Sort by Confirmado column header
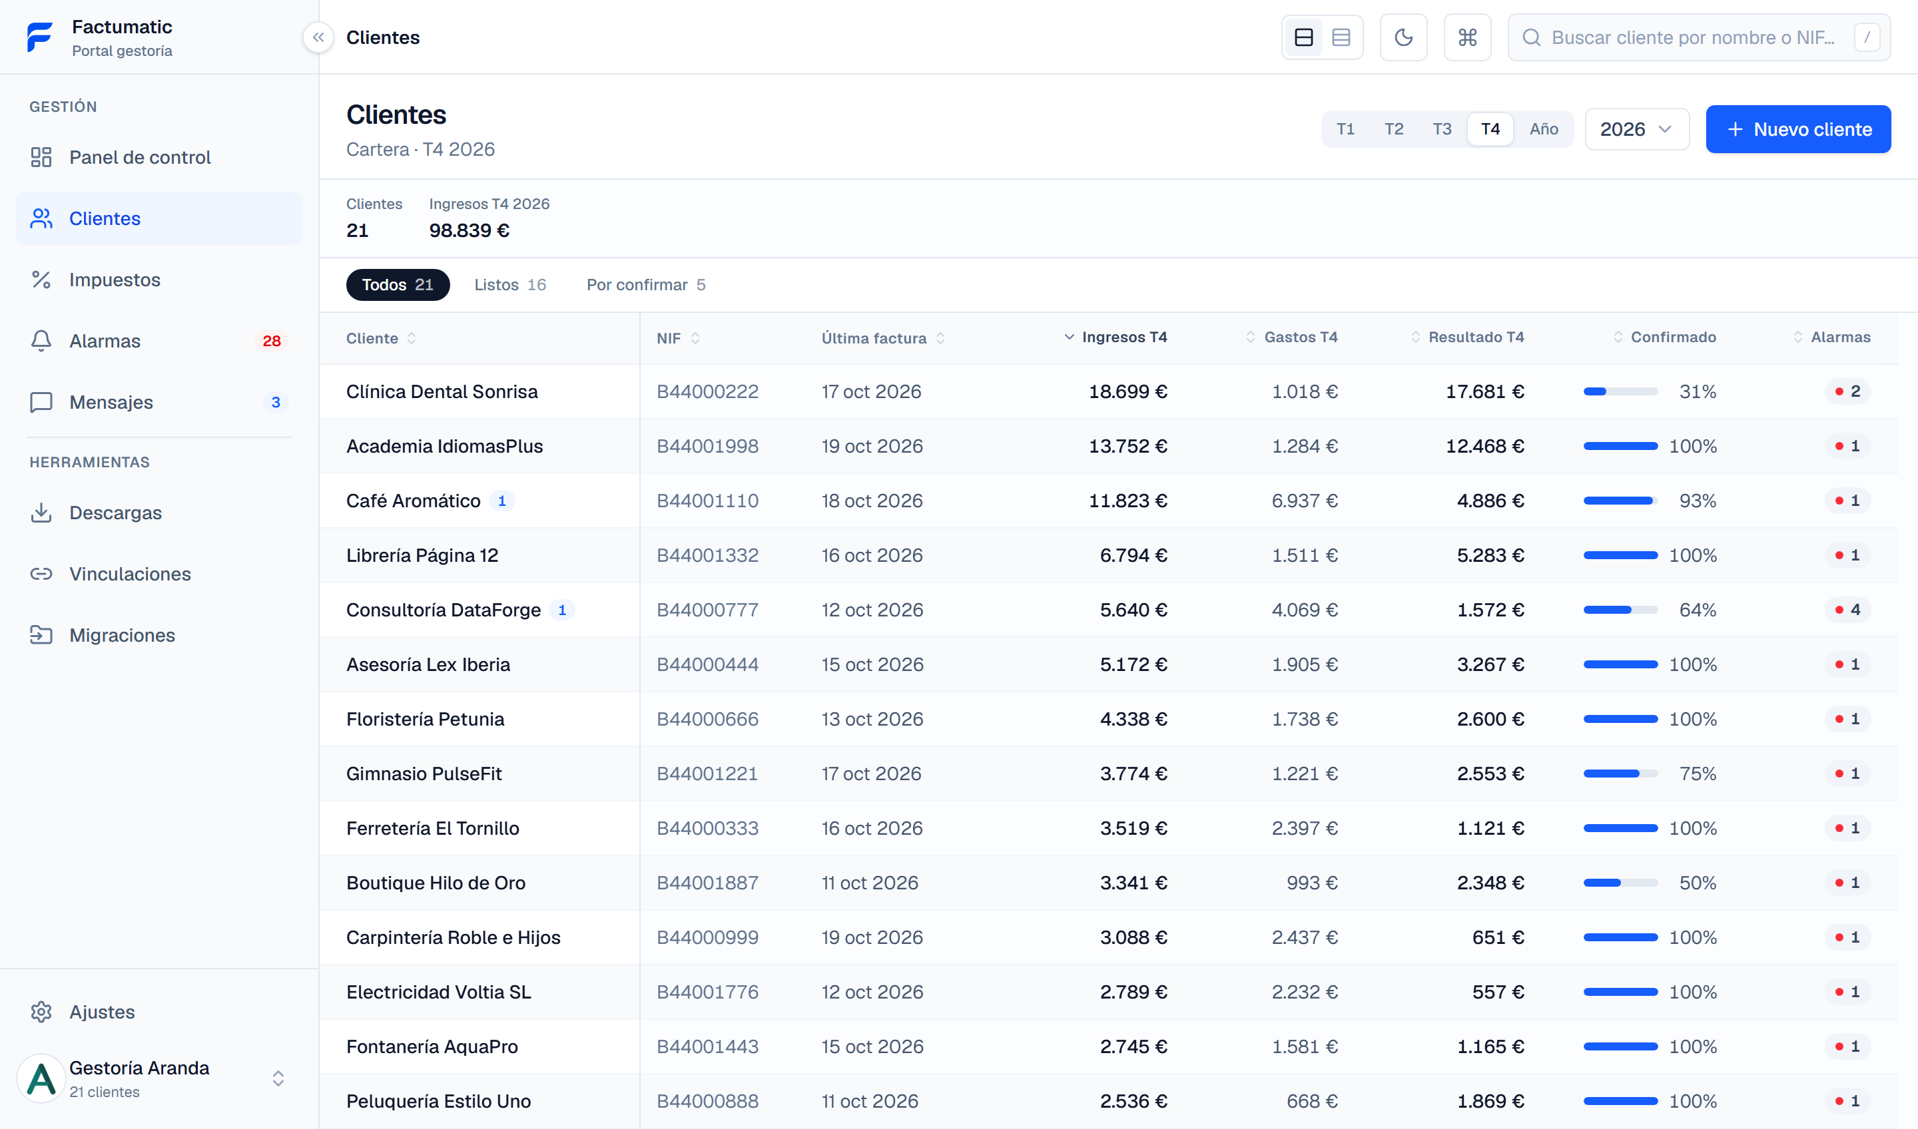The width and height of the screenshot is (1918, 1129). pos(1664,337)
